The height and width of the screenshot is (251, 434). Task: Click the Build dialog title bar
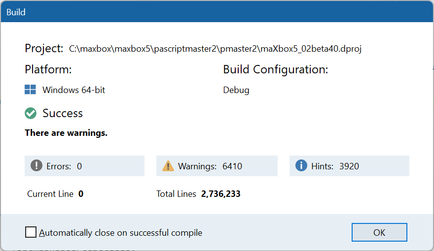pyautogui.click(x=217, y=12)
